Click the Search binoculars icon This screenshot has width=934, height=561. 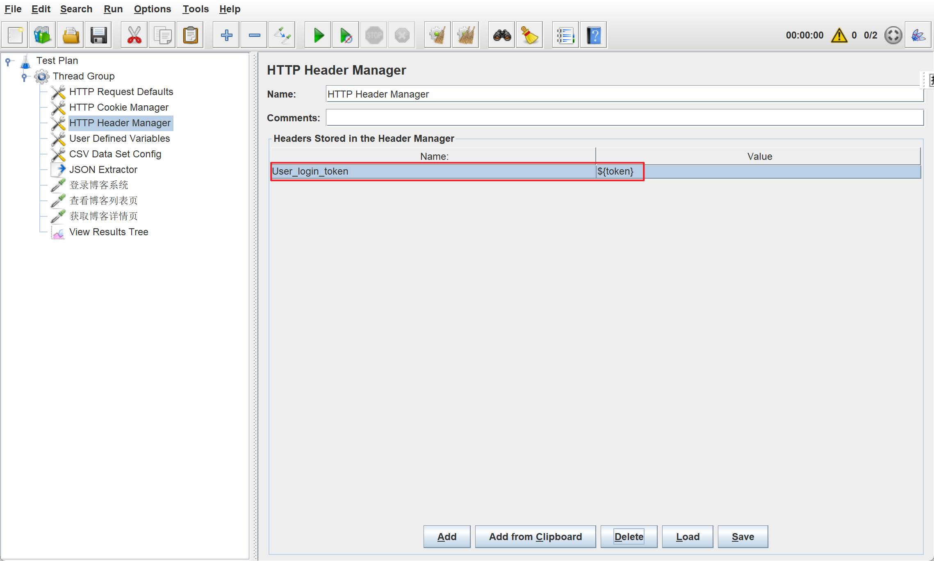tap(502, 35)
